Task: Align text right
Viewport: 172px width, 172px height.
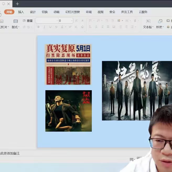Action: coord(102,27)
